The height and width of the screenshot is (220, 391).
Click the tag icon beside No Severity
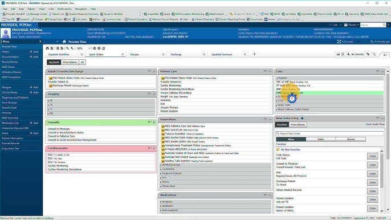[x=368, y=54]
